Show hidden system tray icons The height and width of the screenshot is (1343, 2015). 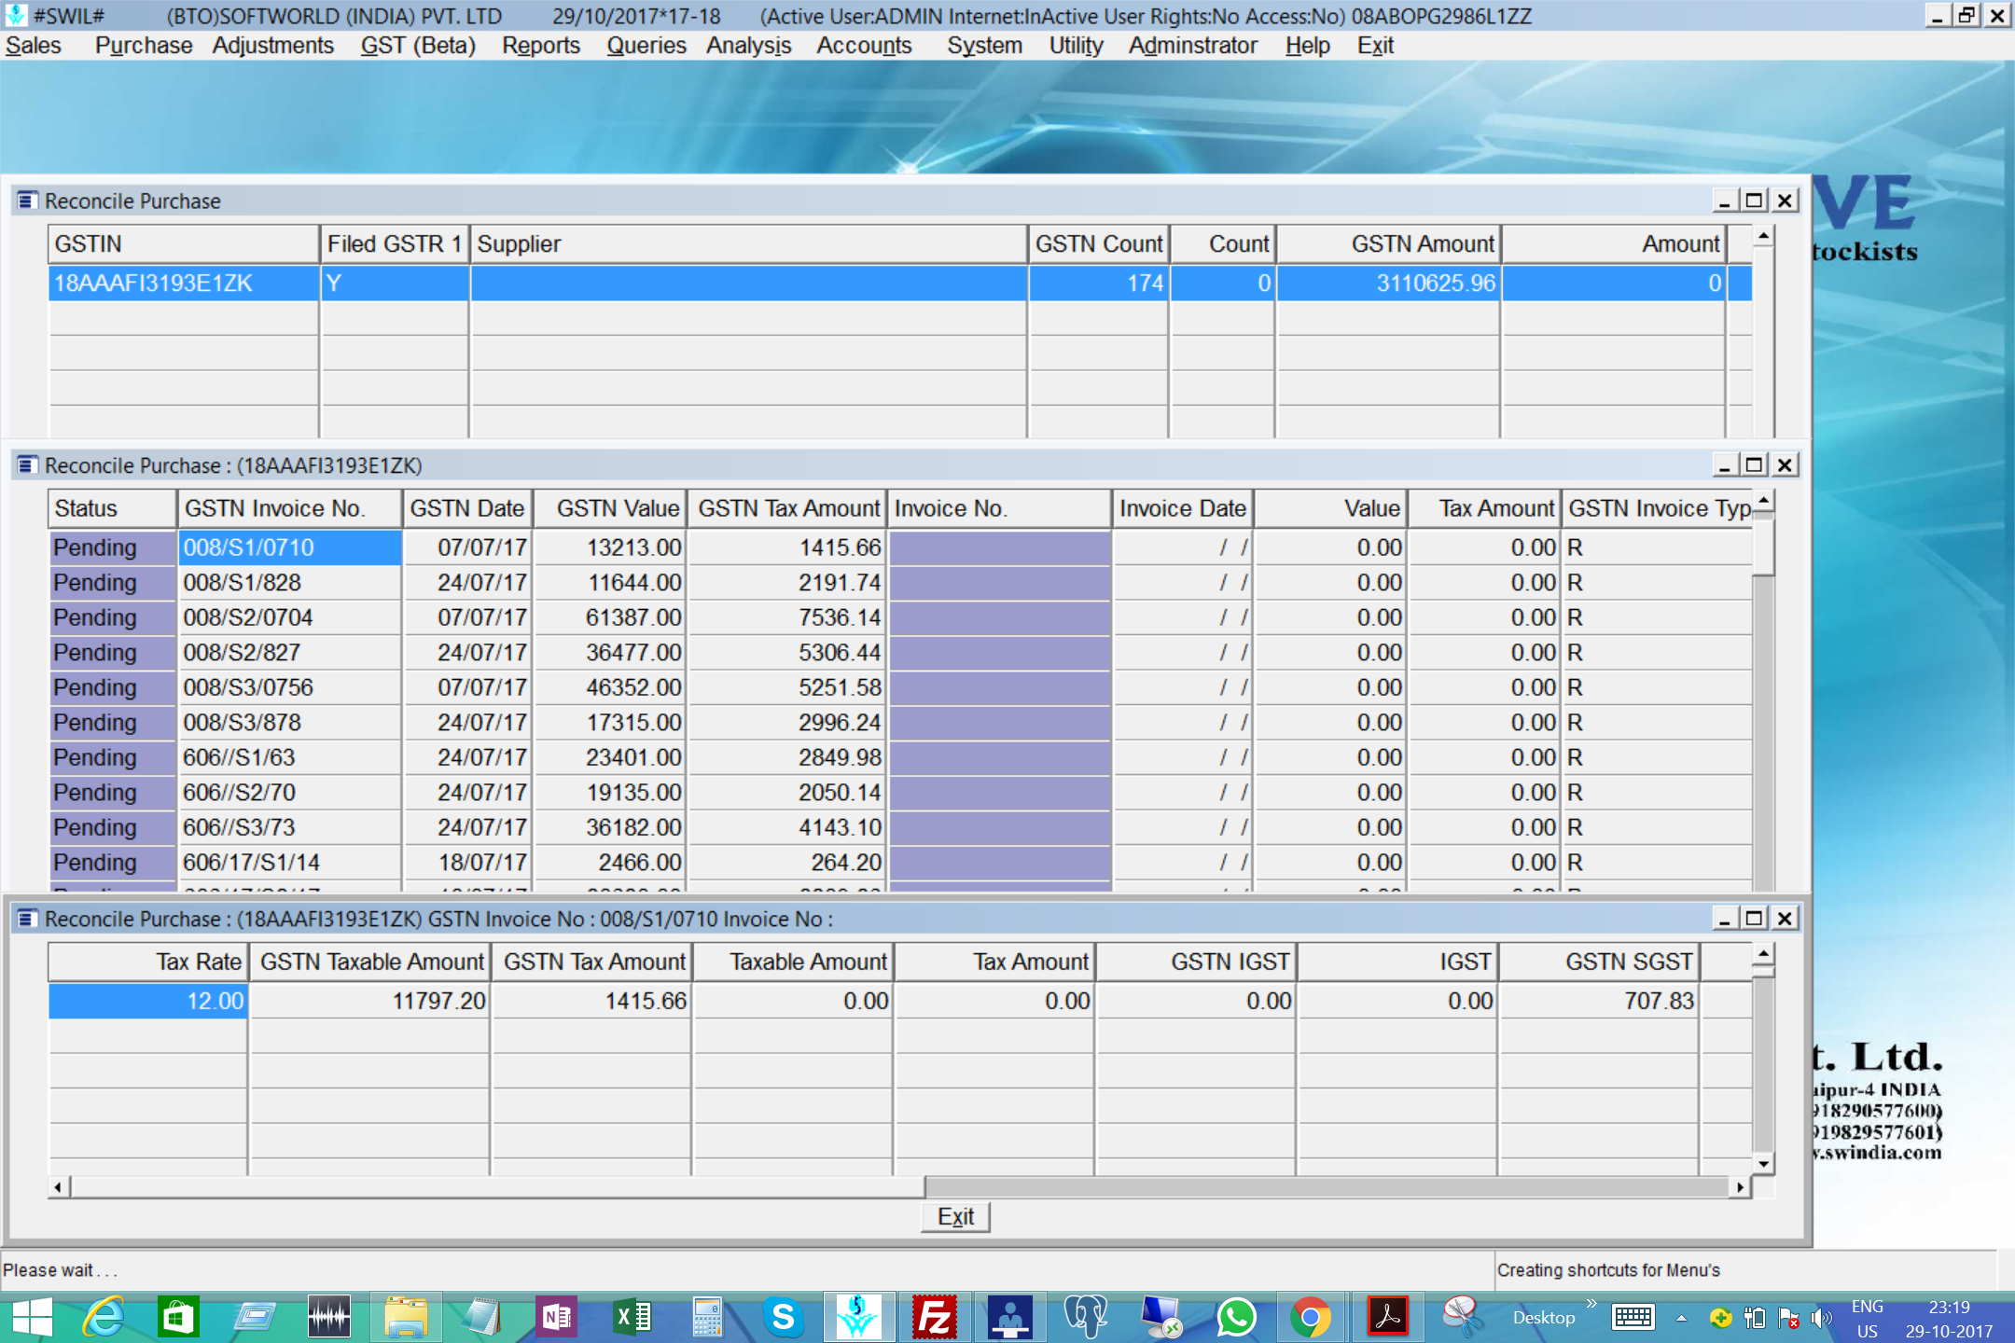(1681, 1318)
